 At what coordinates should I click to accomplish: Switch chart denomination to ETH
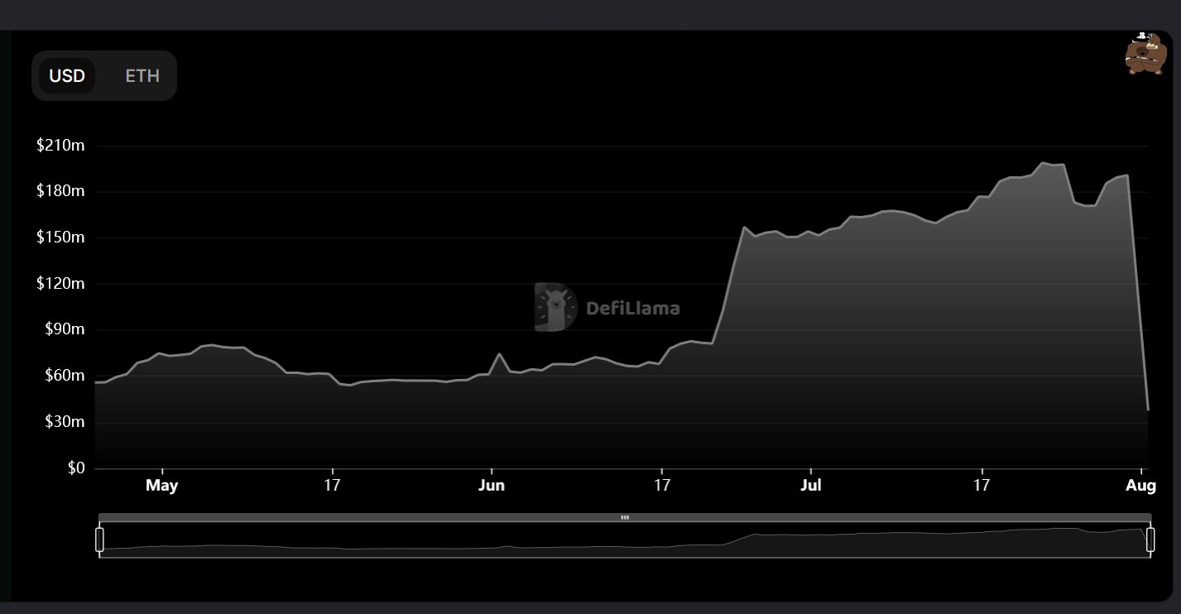point(142,76)
